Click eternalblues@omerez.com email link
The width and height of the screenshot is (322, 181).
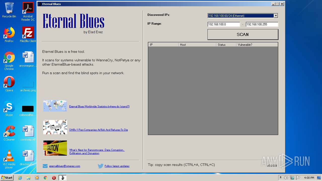click(x=65, y=166)
